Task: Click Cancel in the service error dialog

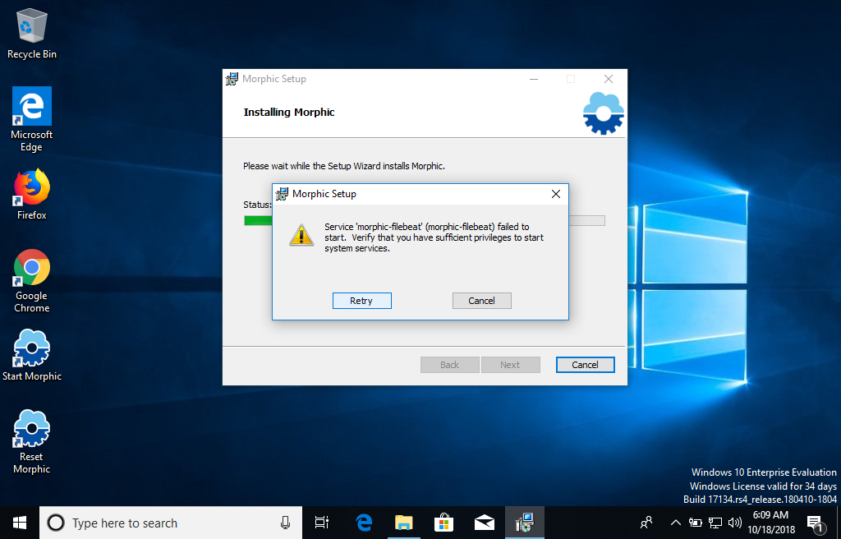Action: [481, 301]
